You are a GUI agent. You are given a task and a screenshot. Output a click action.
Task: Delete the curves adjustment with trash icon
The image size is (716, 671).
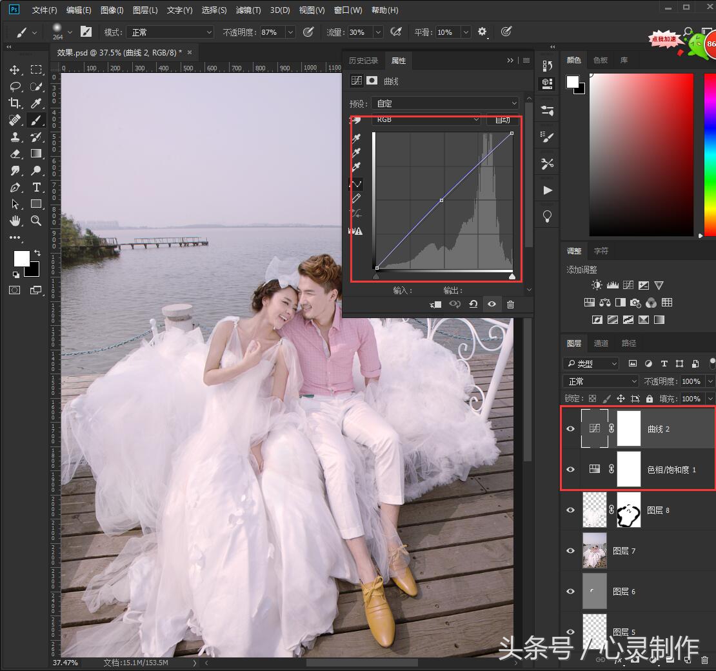tap(510, 305)
